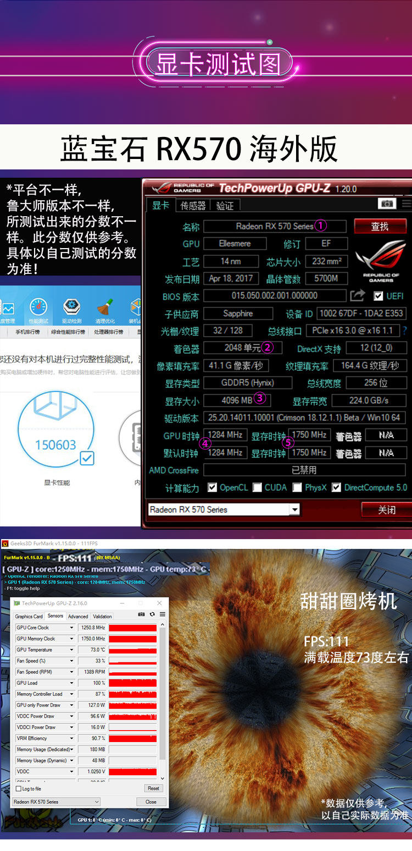Click the 224.0 GB/s memory bandwidth value
Screen dimensions: 412x851
coord(370,400)
